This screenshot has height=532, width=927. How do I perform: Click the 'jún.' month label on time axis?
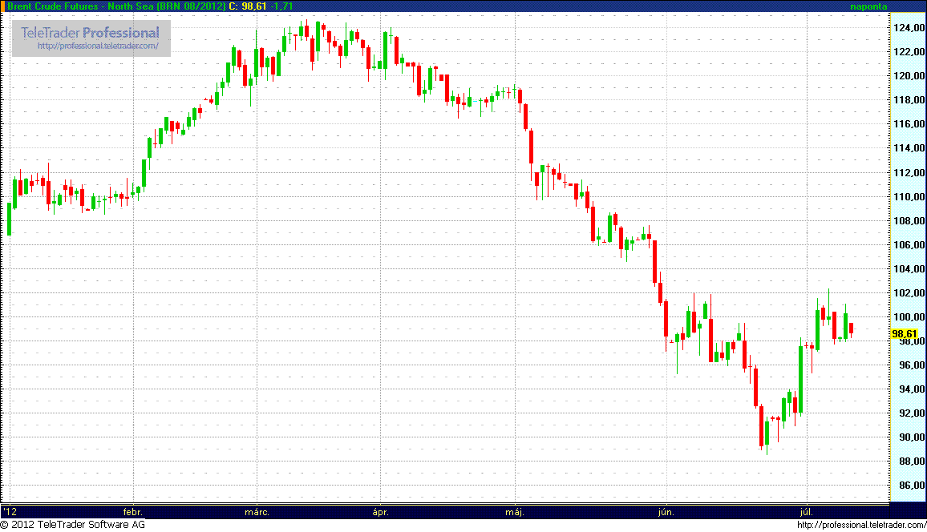[x=666, y=512]
